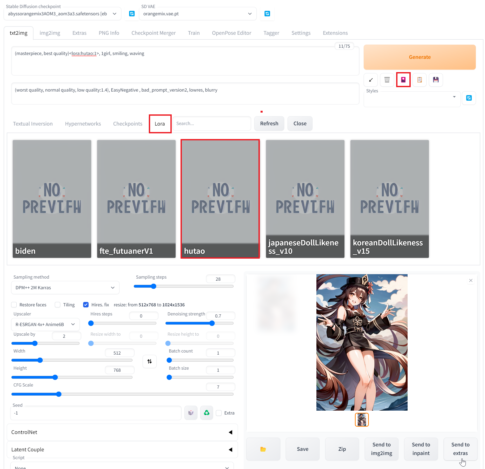Screen dimensions: 485x469
Task: Expand the ControlNet section
Action: [122, 432]
